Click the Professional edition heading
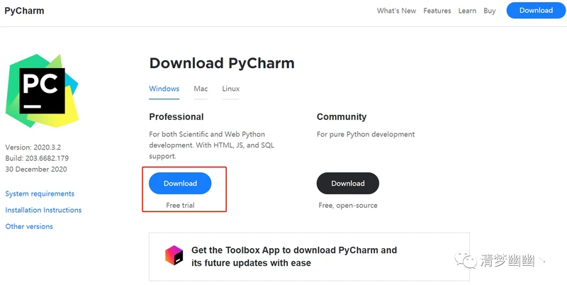This screenshot has height=285, width=567. pos(176,116)
